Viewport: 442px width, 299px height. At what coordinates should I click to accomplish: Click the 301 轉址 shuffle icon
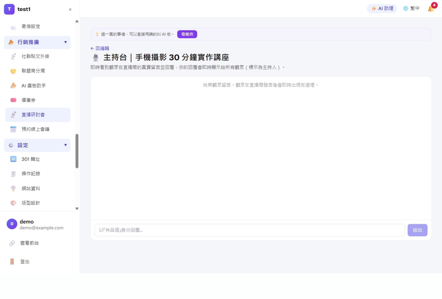click(x=13, y=159)
